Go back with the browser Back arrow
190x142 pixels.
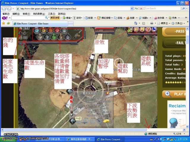click(x=4, y=9)
